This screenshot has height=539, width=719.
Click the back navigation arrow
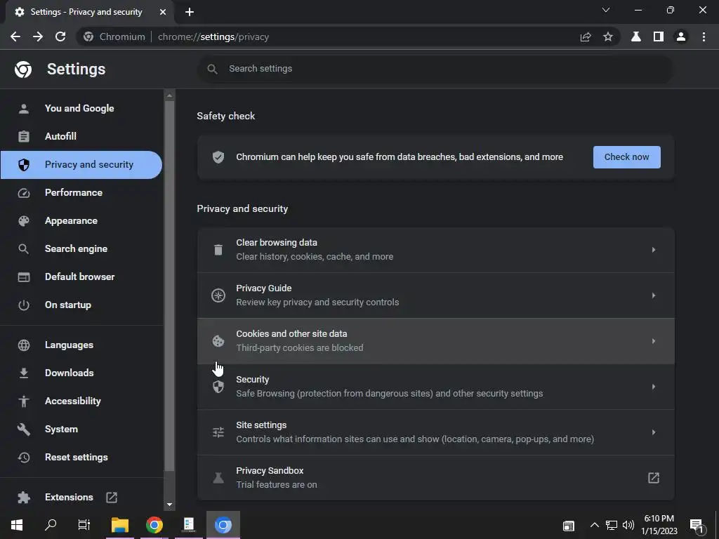click(x=15, y=36)
